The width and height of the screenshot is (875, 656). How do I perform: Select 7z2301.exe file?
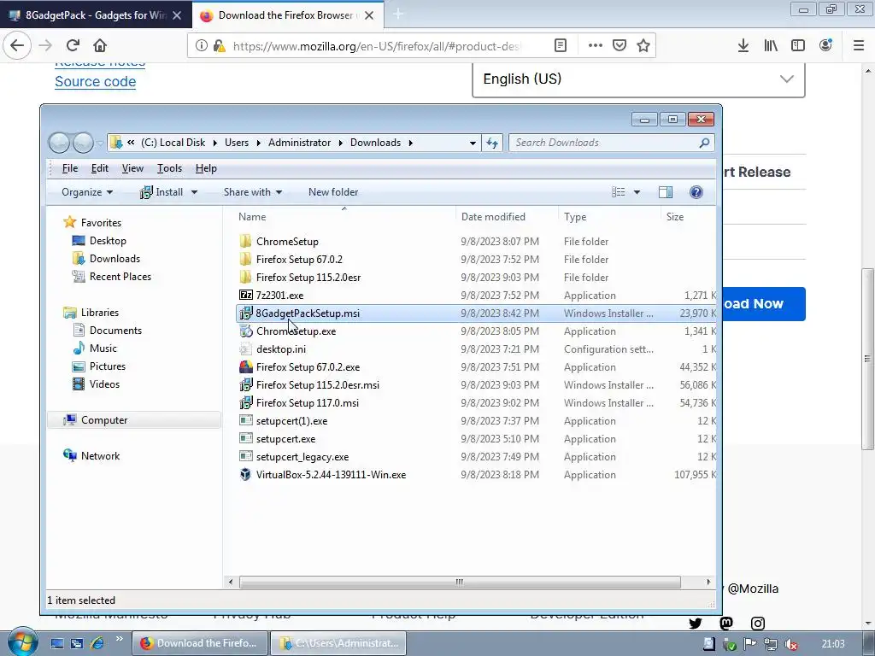[x=279, y=295]
